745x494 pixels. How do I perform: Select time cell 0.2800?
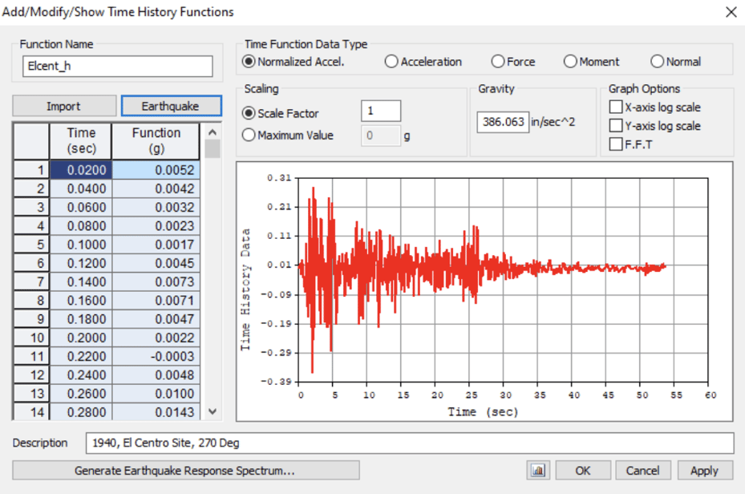[x=81, y=412]
